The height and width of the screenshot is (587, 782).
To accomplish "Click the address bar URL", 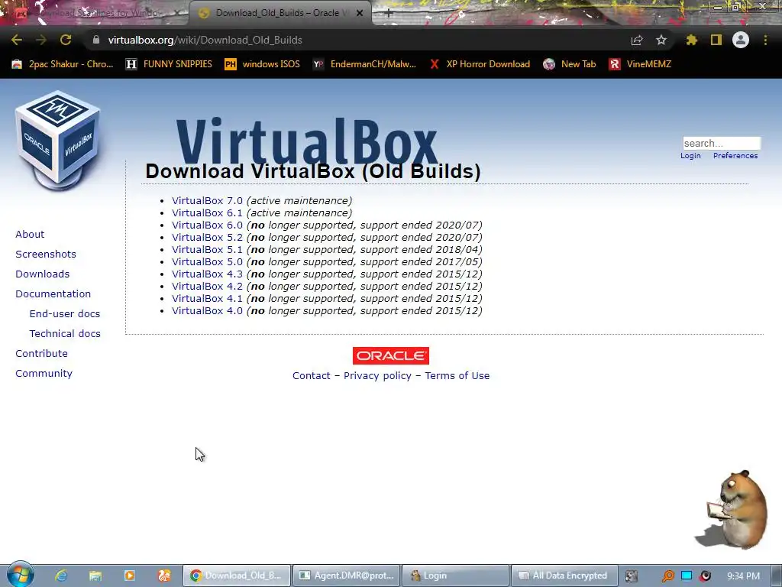I will tap(205, 40).
